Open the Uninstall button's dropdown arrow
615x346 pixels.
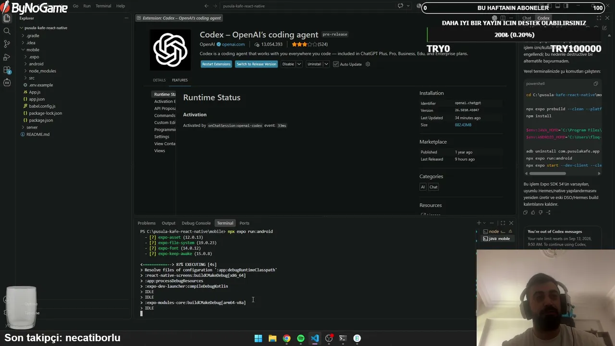[x=326, y=64]
